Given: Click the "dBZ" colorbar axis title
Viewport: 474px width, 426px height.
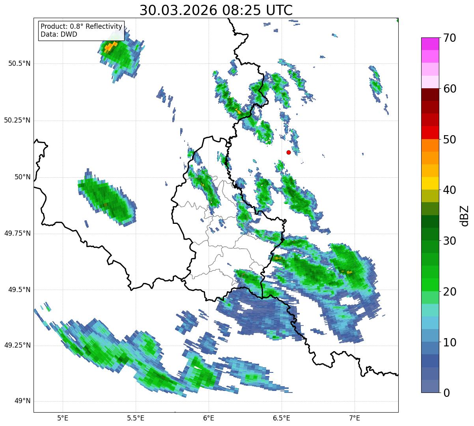Looking at the screenshot, I should pyautogui.click(x=465, y=215).
